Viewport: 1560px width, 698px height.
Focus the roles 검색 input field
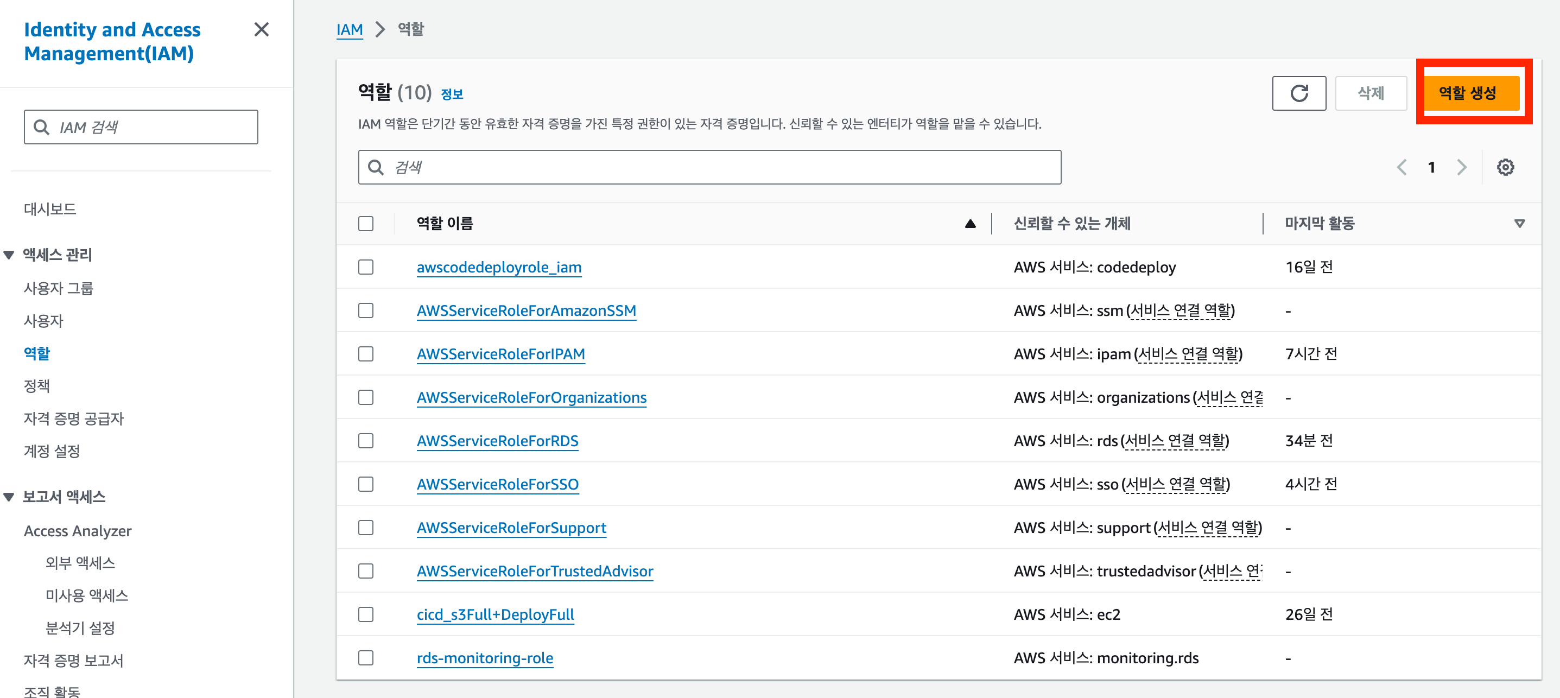721,167
